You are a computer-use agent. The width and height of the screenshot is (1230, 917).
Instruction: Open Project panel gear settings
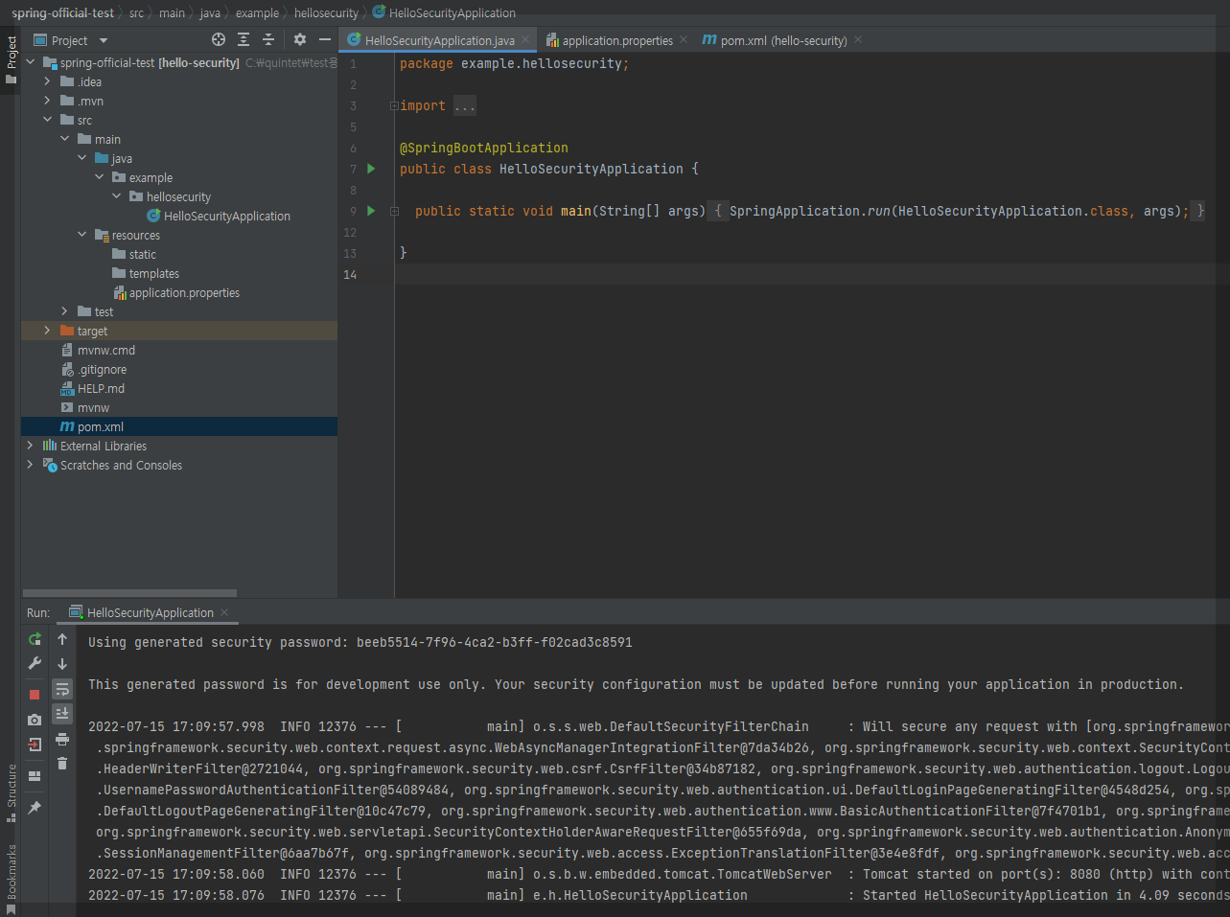click(x=300, y=39)
